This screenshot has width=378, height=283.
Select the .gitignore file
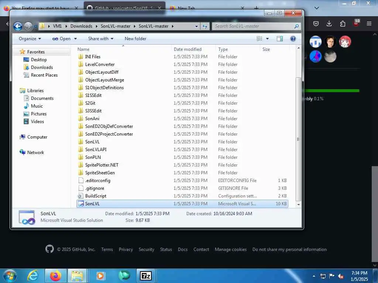pos(94,188)
